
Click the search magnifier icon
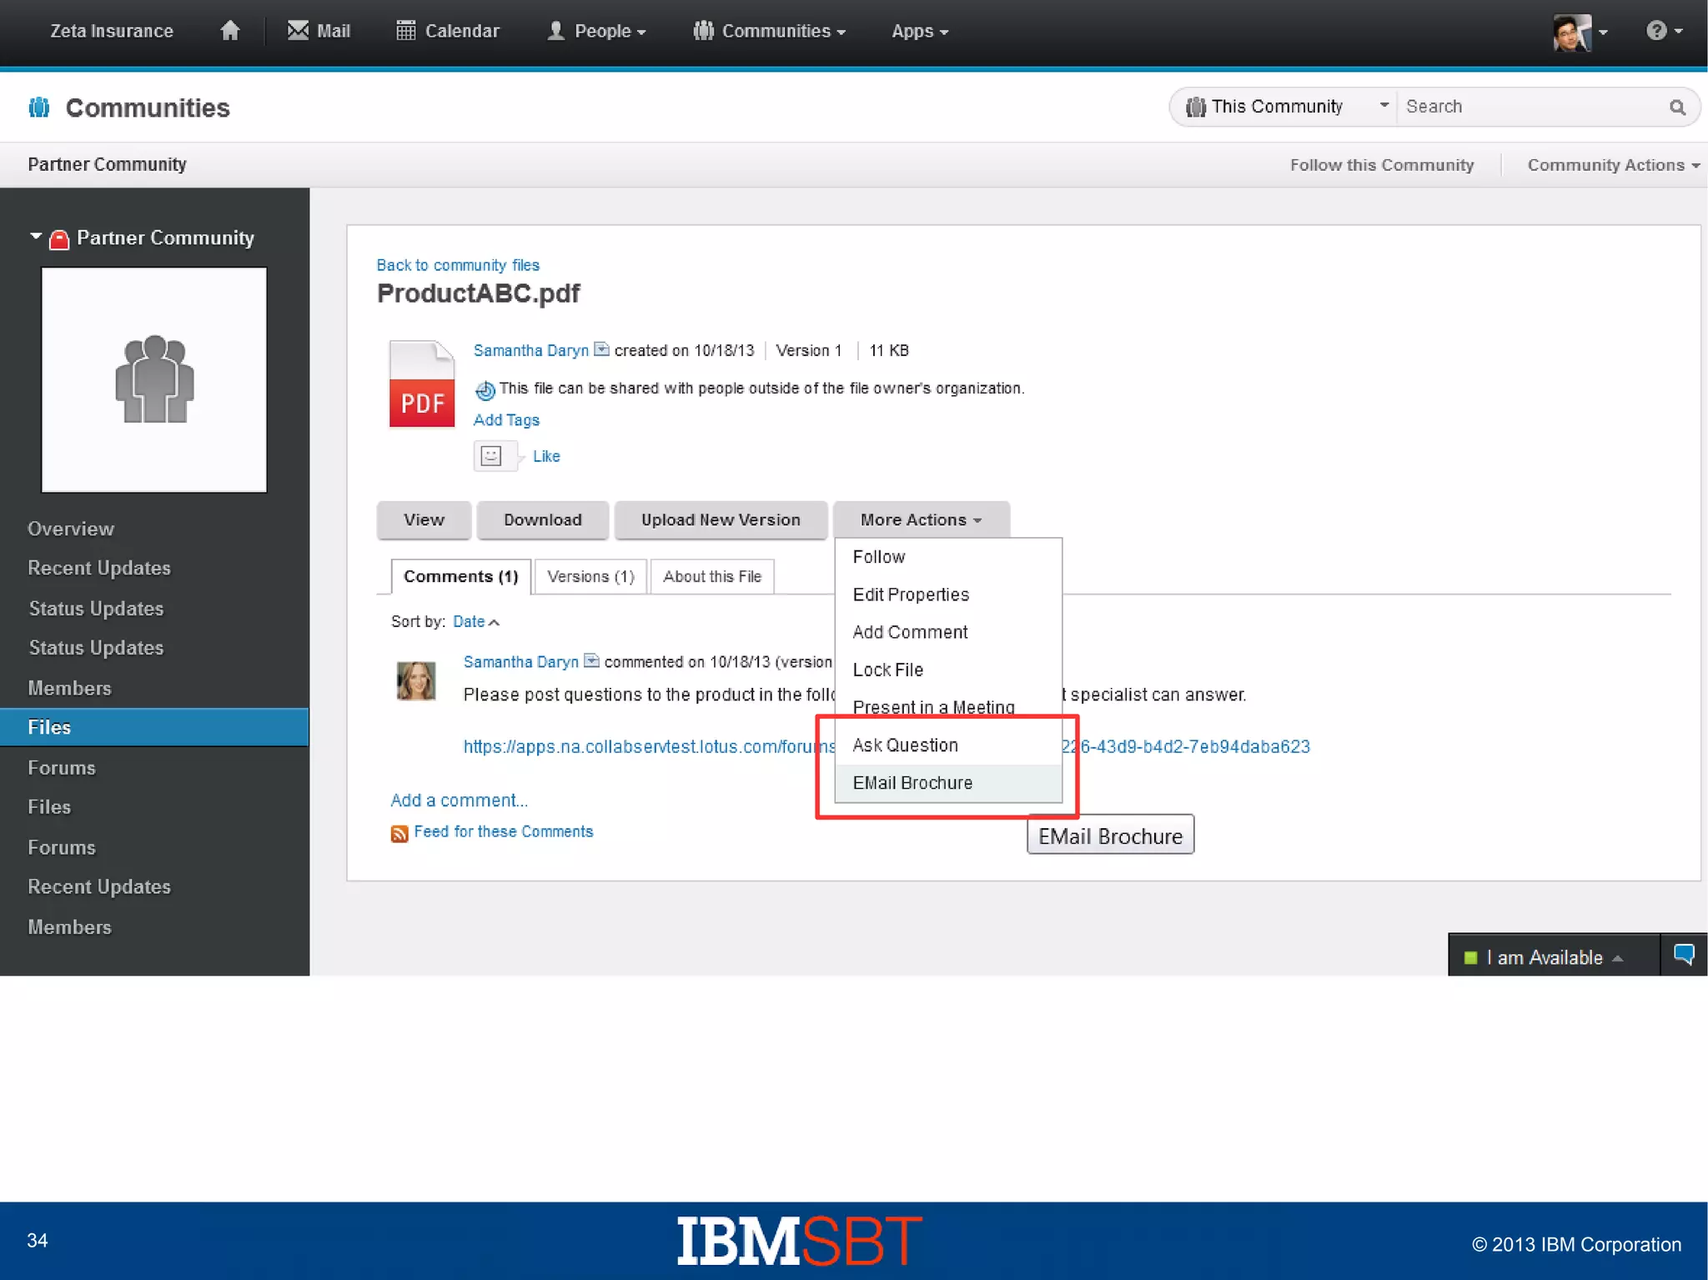pos(1677,107)
